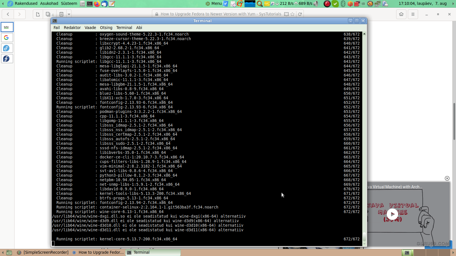Select the dark Fedora tab in the sidebar
The width and height of the screenshot is (456, 256).
tap(7, 59)
